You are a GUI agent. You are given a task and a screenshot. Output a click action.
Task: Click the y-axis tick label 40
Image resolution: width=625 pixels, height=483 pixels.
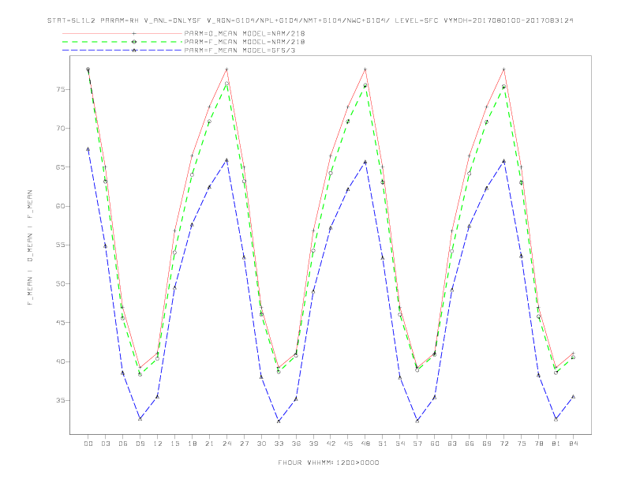[61, 361]
